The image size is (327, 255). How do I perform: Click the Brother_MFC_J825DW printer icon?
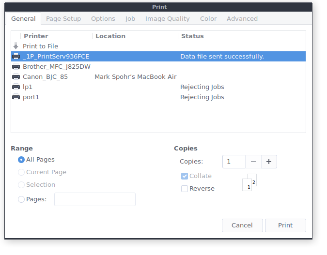point(16,67)
